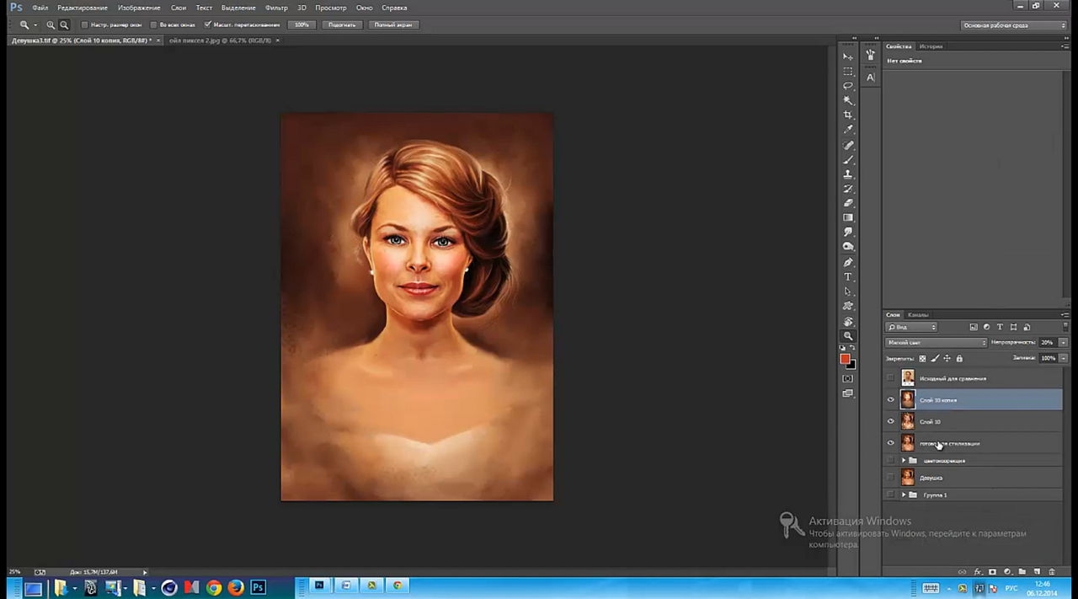1078x599 pixels.
Task: Select the Custom Shape tool
Action: click(848, 306)
